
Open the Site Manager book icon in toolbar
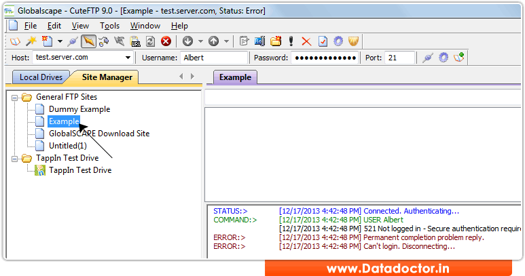coord(15,41)
